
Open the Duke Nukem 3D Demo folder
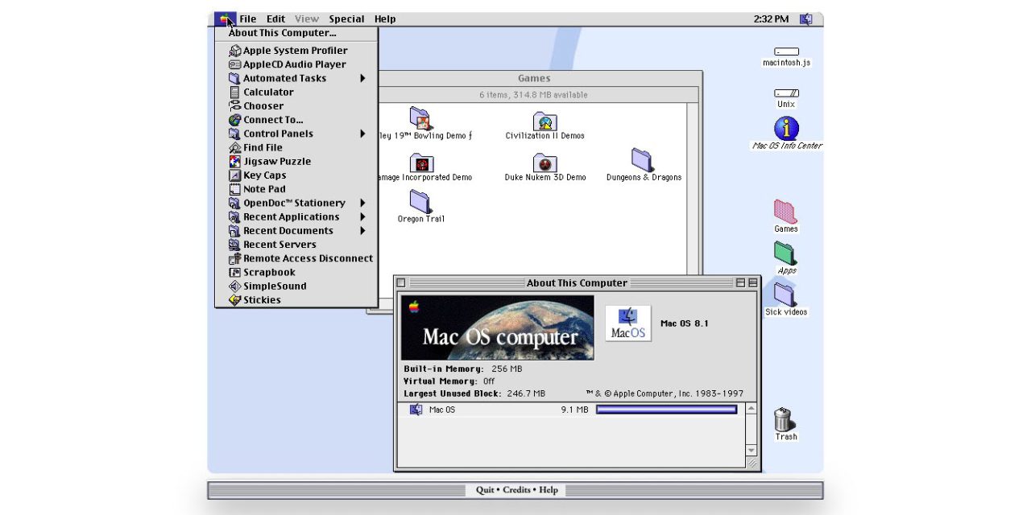tap(545, 163)
